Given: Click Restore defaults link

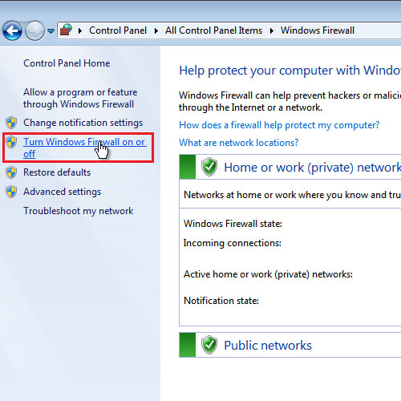Looking at the screenshot, I should coord(57,172).
